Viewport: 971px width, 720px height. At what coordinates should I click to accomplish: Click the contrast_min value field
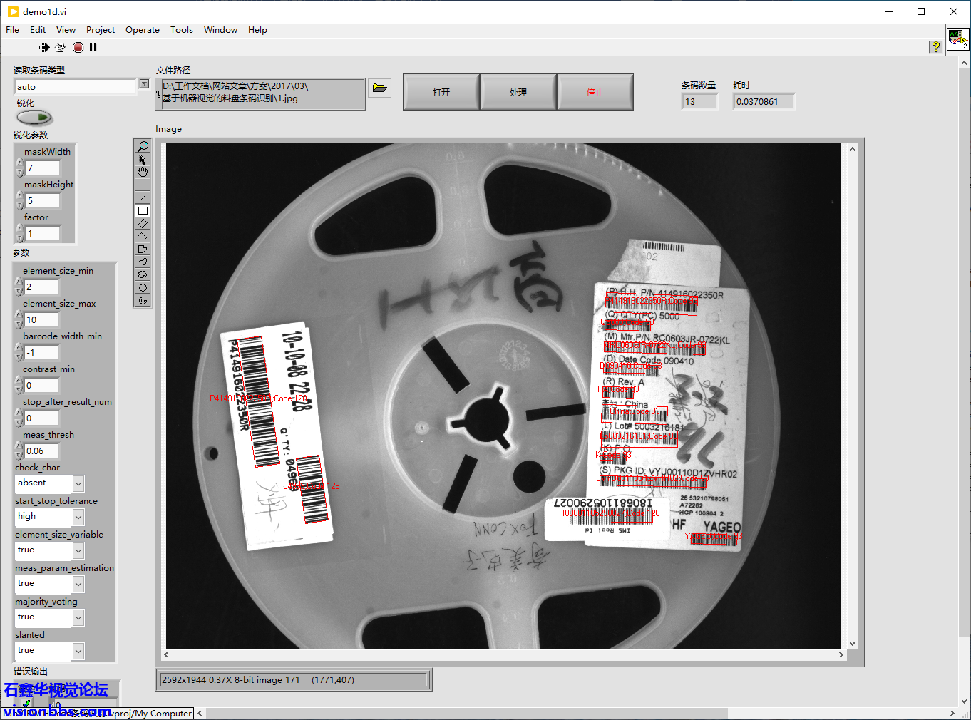tap(41, 386)
